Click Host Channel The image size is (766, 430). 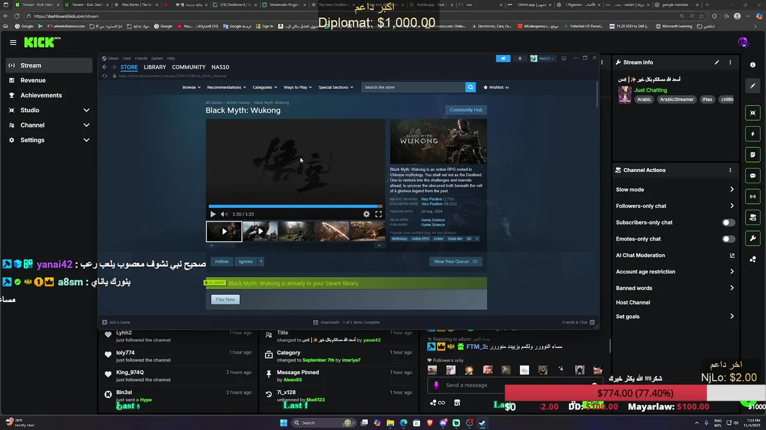point(633,302)
